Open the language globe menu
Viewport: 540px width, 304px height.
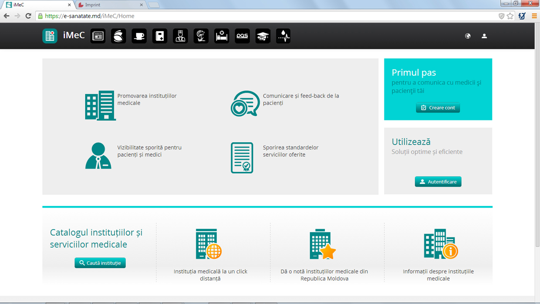(467, 36)
